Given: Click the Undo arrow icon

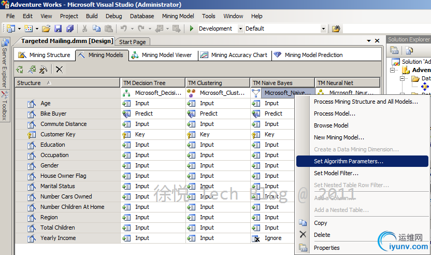Looking at the screenshot, I should (124, 29).
